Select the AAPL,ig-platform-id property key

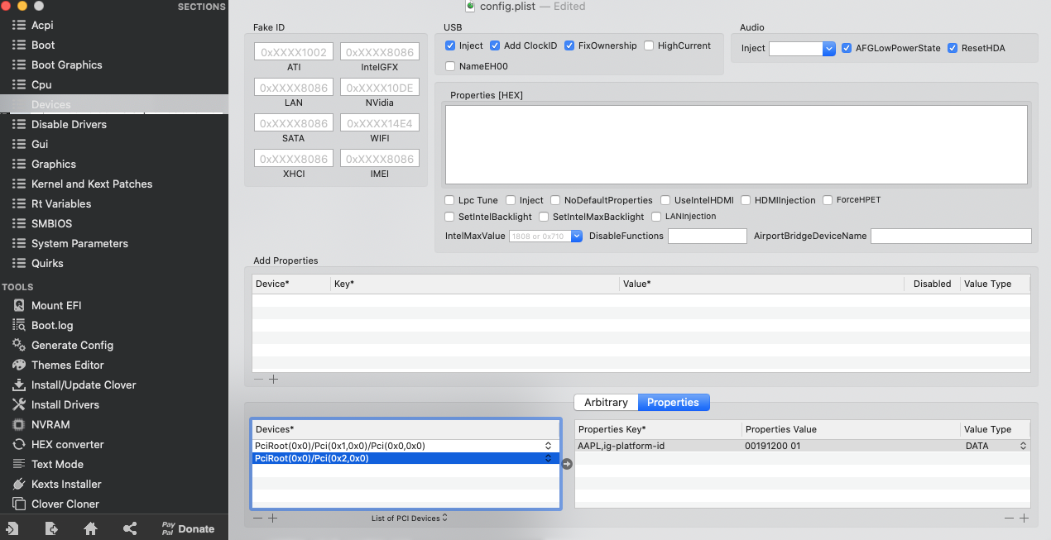point(621,446)
